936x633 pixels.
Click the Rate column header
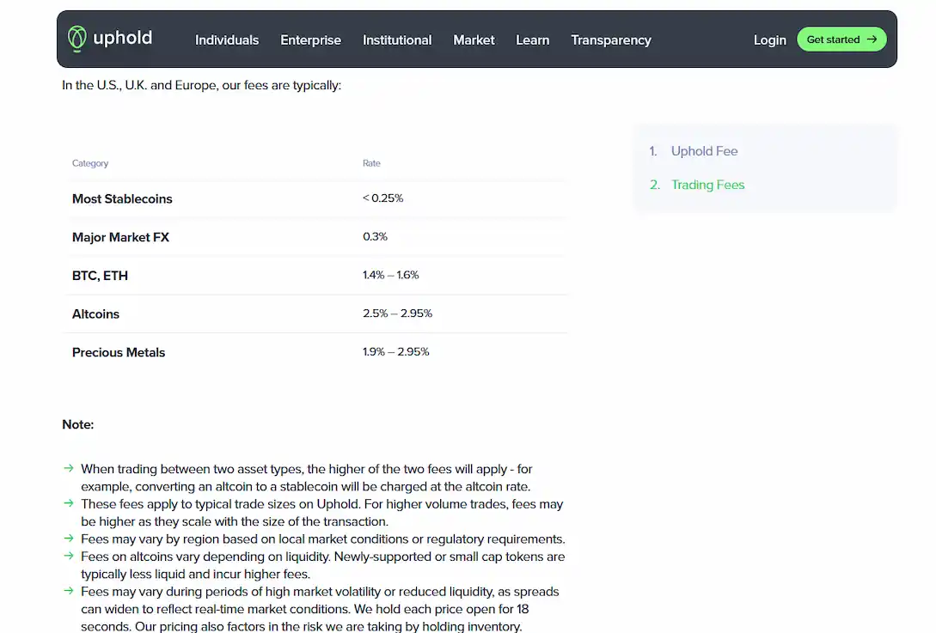(x=371, y=163)
